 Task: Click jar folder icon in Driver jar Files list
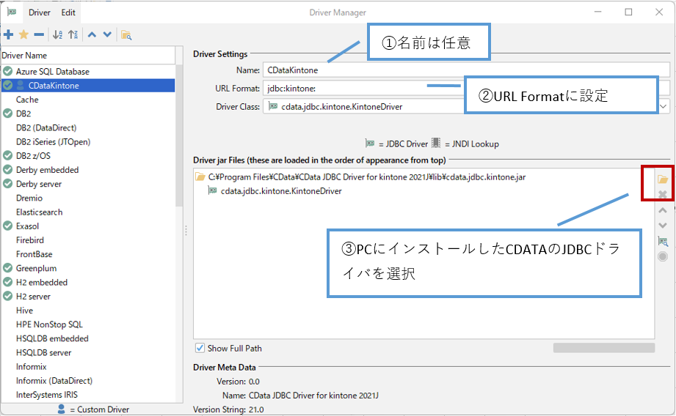coord(200,177)
